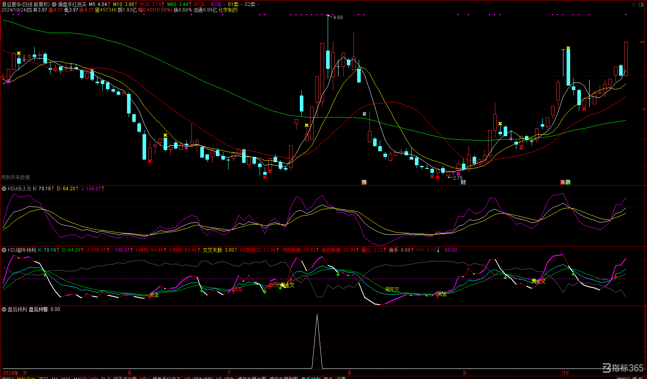Click the 化学制药 industry label
The height and width of the screenshot is (379, 647).
click(228, 10)
